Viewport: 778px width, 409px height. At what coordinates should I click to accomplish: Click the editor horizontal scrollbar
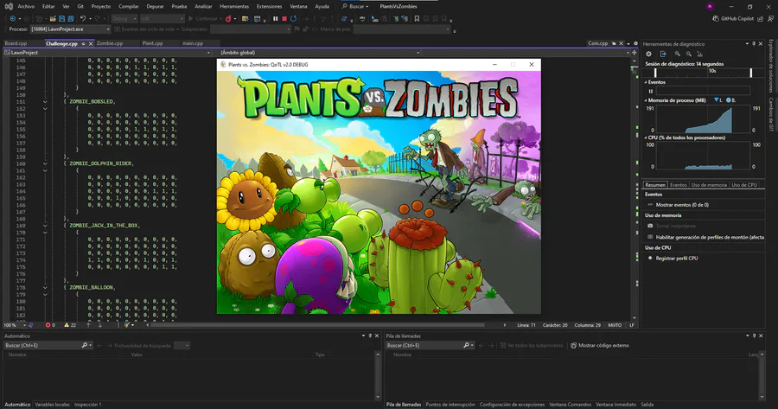pyautogui.click(x=317, y=325)
